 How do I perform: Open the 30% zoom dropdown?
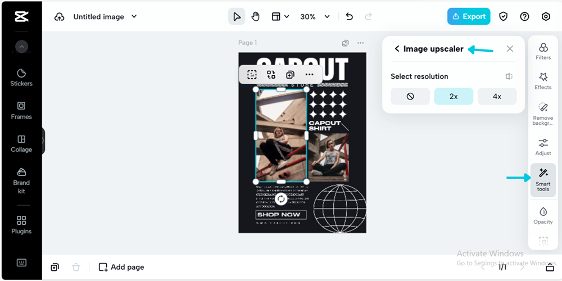click(x=315, y=16)
